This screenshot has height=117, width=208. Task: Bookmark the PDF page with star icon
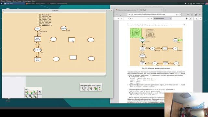pos(180,15)
